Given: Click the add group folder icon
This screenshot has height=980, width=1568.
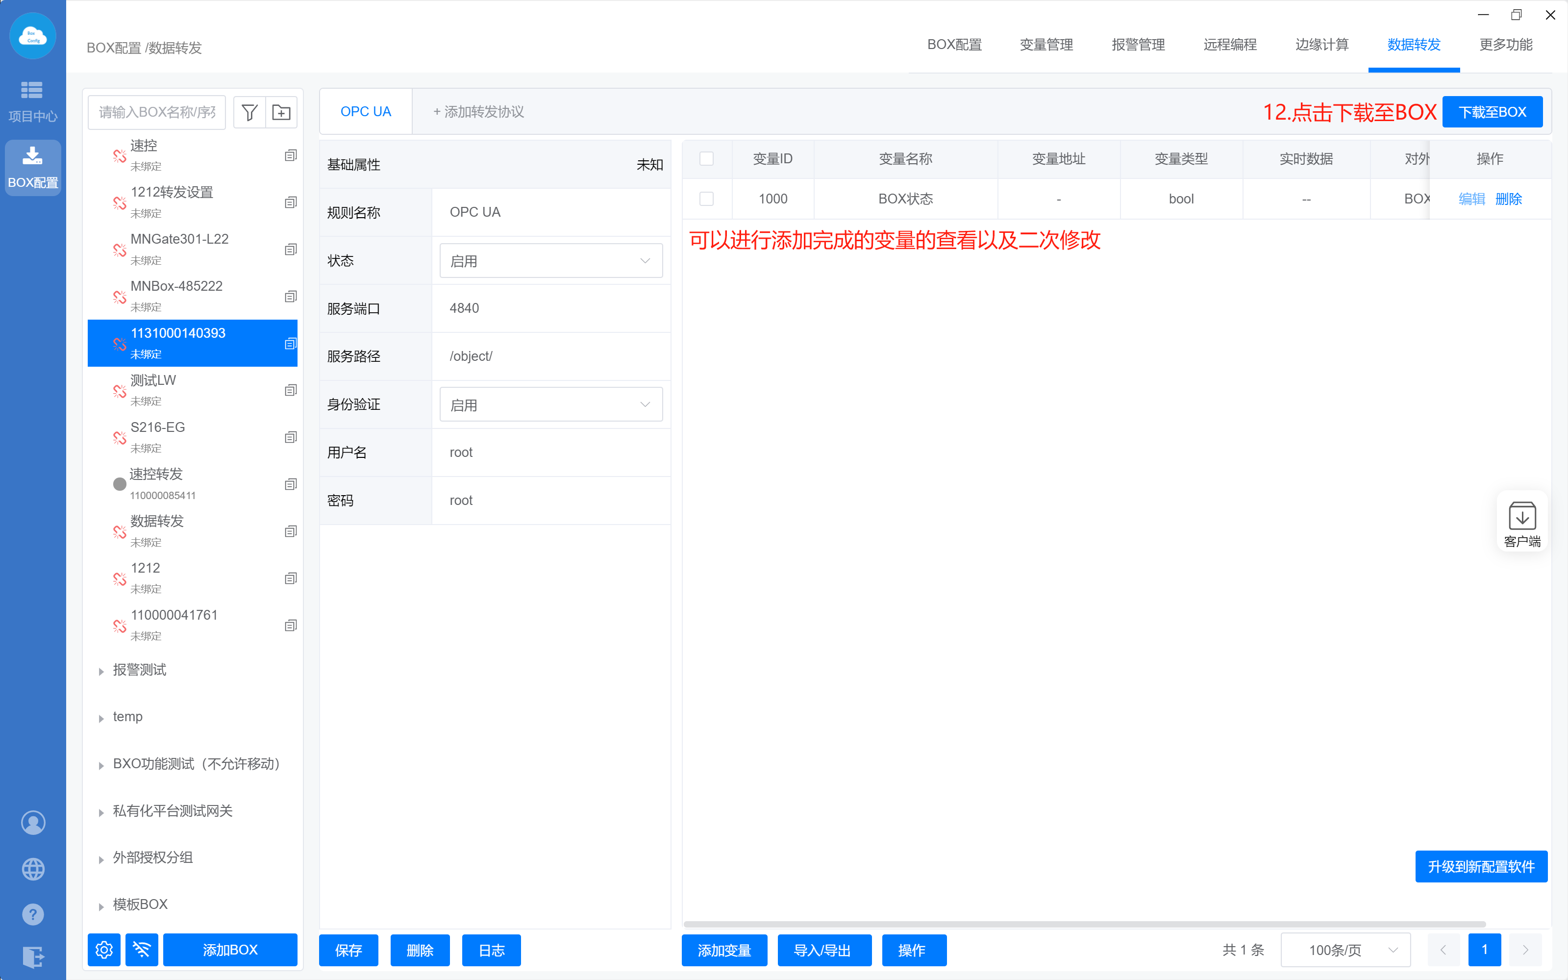Looking at the screenshot, I should [281, 112].
